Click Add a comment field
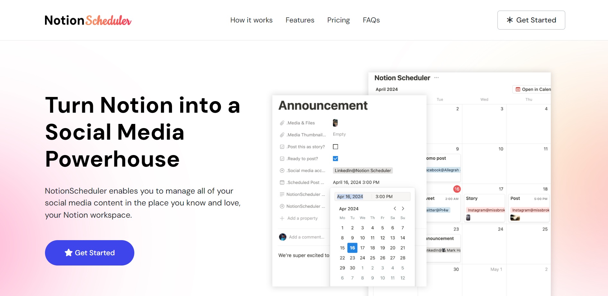 point(307,237)
